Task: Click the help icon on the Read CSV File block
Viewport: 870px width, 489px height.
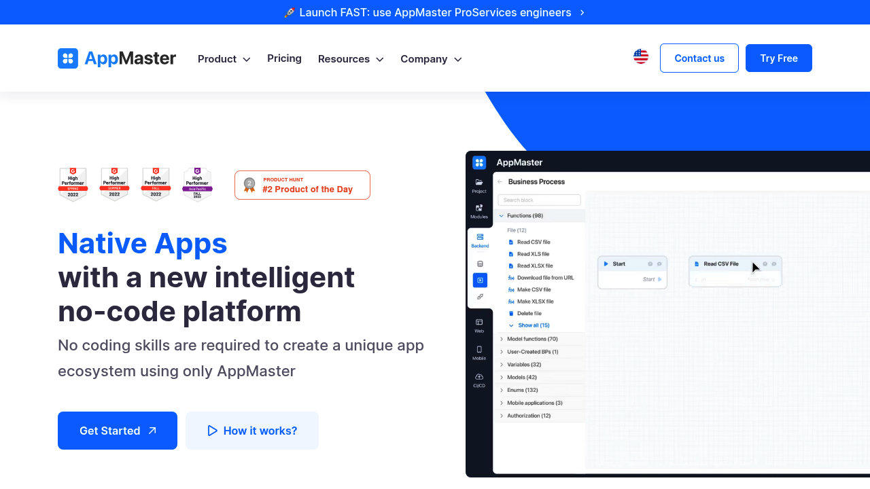Action: pyautogui.click(x=765, y=264)
